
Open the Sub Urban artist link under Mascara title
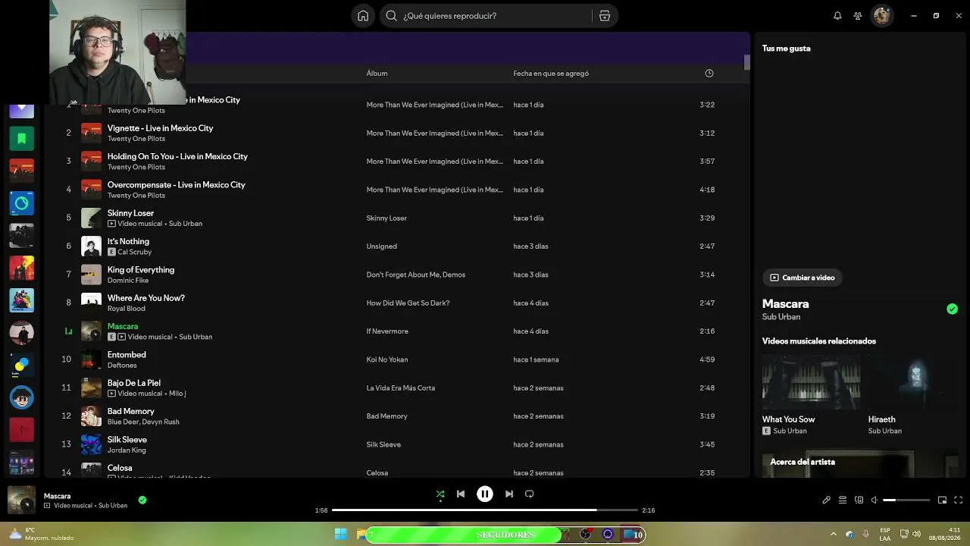coord(781,317)
